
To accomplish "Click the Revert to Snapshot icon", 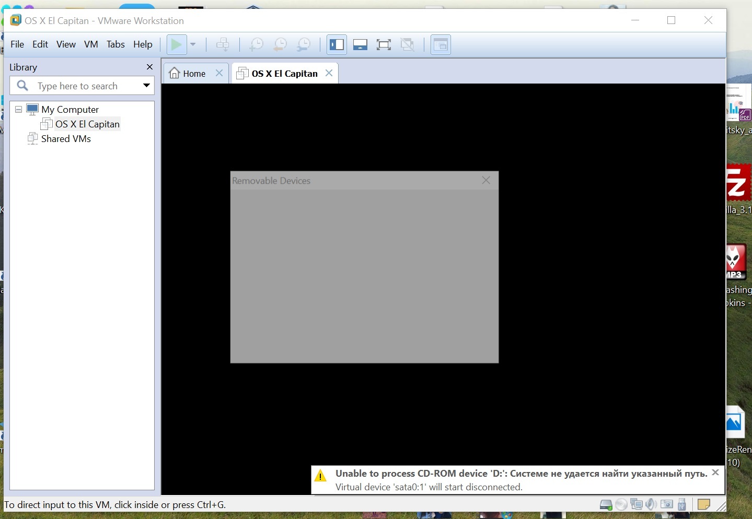I will coord(280,44).
